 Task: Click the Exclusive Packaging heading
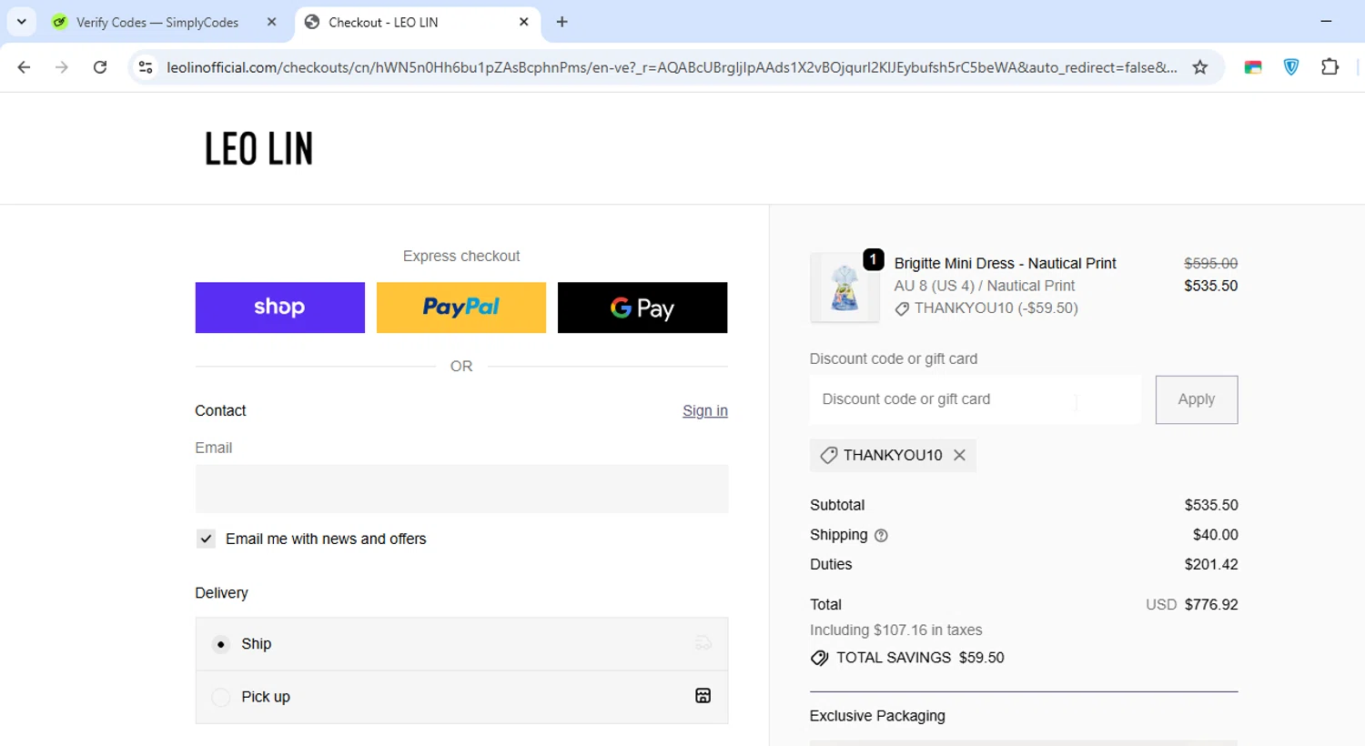[x=877, y=716]
